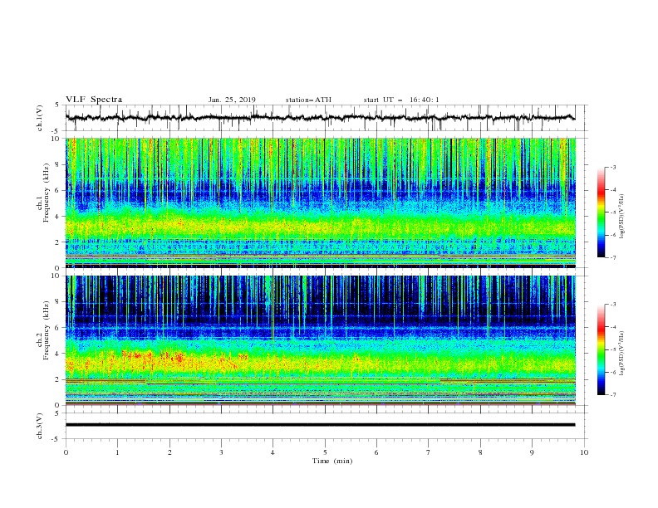The image size is (658, 508).
Task: Click time axis tick label '10'
Action: pos(584,452)
